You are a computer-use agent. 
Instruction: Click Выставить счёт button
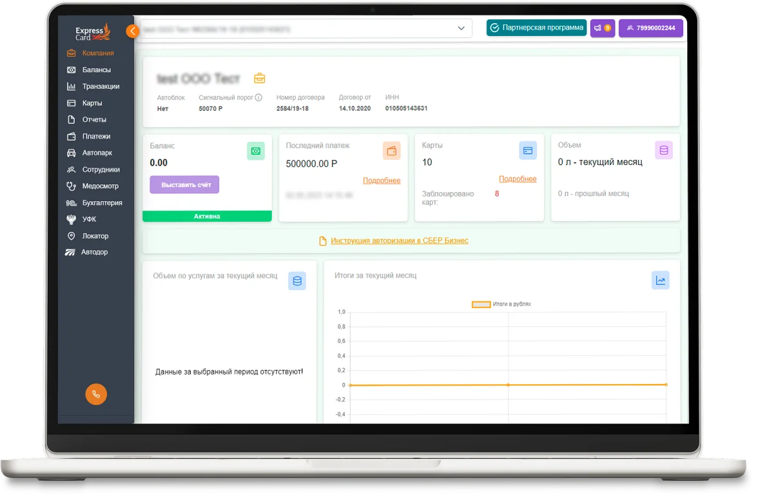tap(184, 184)
